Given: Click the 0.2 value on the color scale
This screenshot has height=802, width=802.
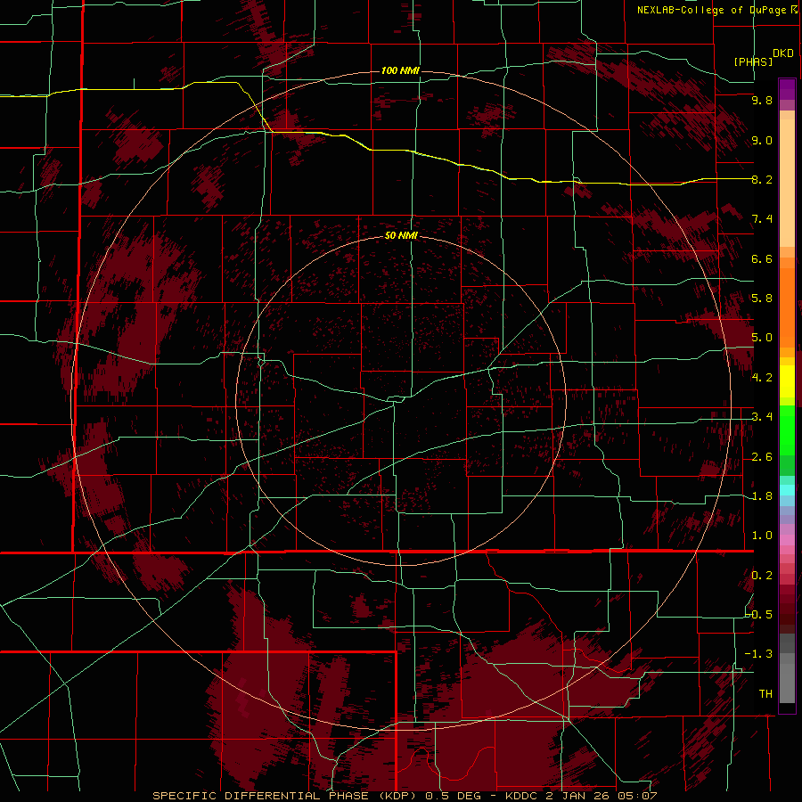Looking at the screenshot, I should (x=762, y=576).
